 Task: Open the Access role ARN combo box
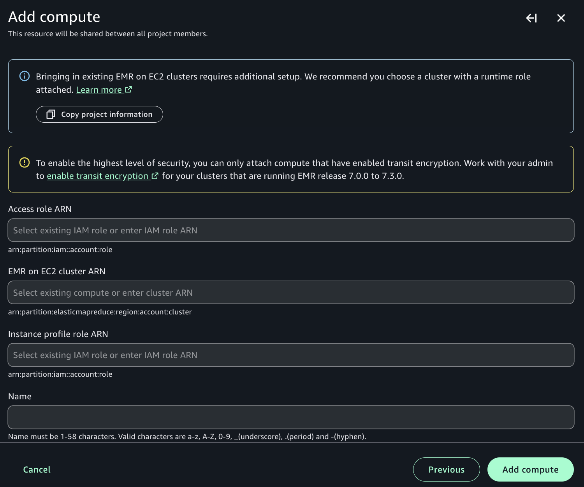pos(291,230)
